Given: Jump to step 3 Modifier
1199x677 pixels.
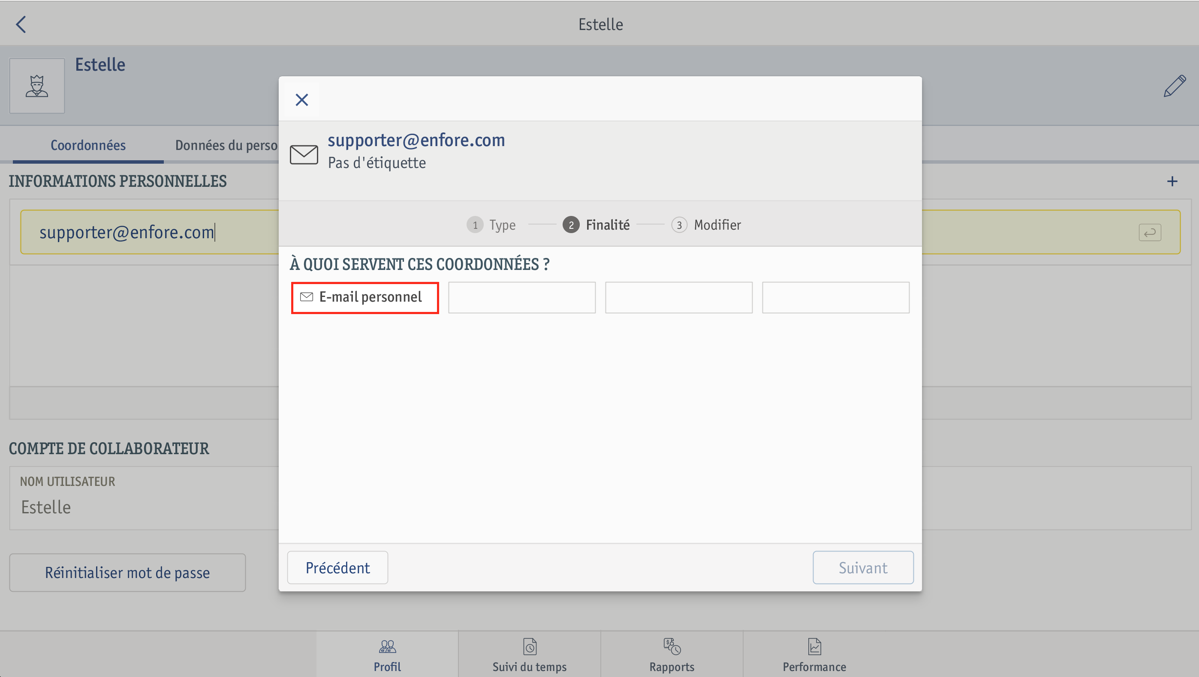Looking at the screenshot, I should 705,225.
